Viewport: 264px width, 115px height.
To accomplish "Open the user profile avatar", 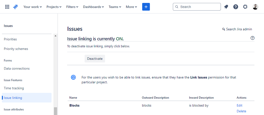I will coord(255,7).
